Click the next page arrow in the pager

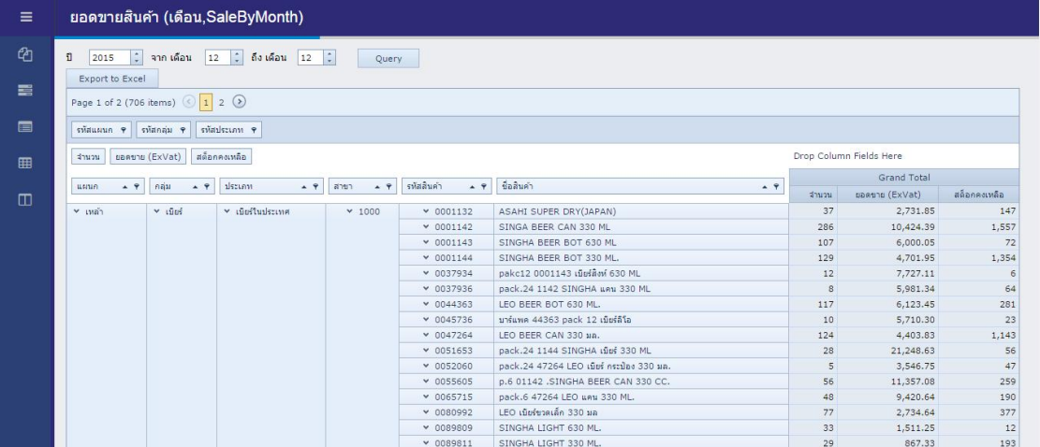click(x=239, y=101)
